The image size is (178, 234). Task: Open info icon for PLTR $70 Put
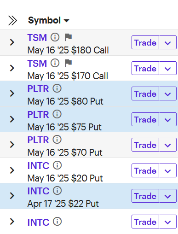(x=57, y=140)
